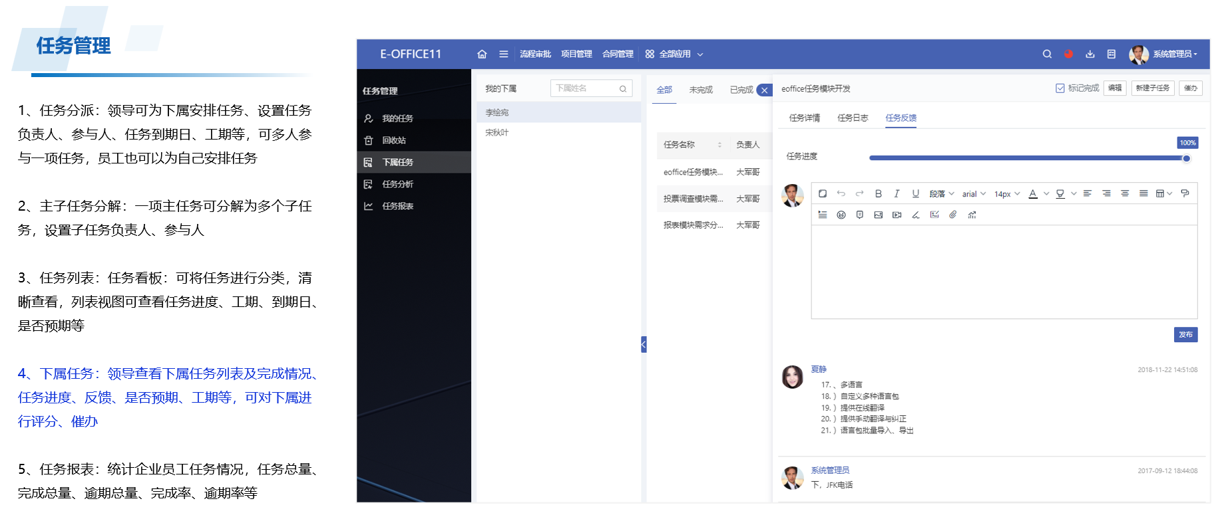Close the task detail panel with X

coord(765,90)
